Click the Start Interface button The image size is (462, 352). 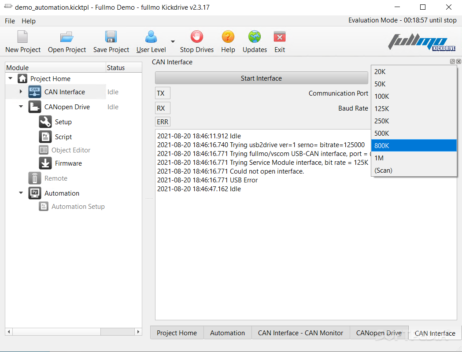[x=261, y=78]
